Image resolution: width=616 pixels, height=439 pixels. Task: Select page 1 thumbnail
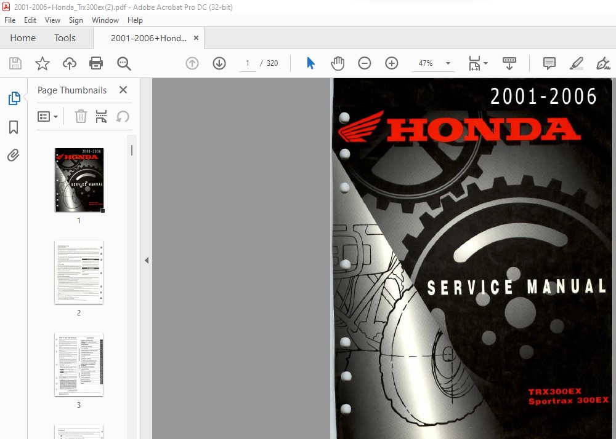tap(79, 180)
